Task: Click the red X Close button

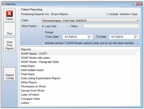Action: [x=9, y=15]
